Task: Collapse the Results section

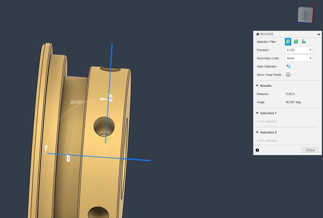Action: point(257,86)
